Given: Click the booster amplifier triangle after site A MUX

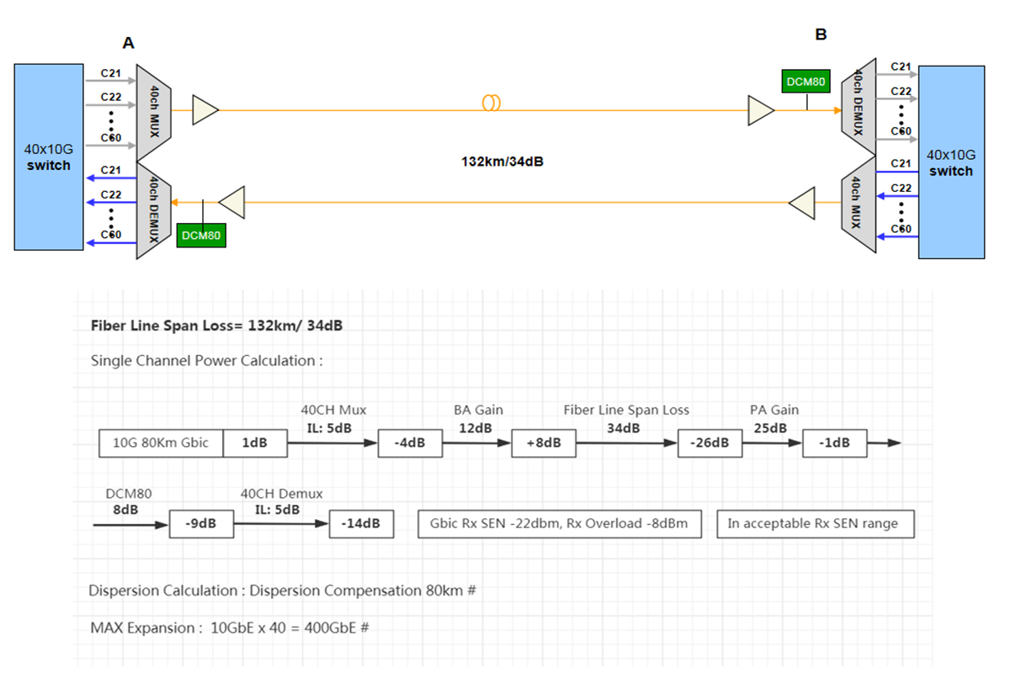Looking at the screenshot, I should click(x=204, y=109).
